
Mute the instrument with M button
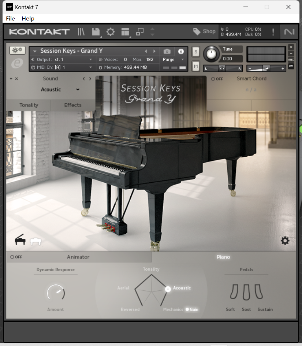(x=196, y=66)
